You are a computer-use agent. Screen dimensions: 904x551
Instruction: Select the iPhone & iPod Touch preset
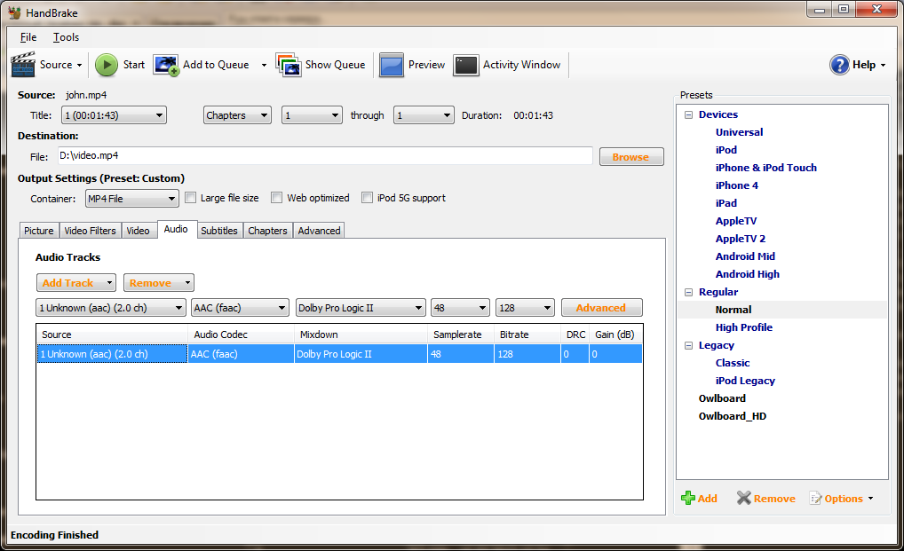[x=766, y=168]
